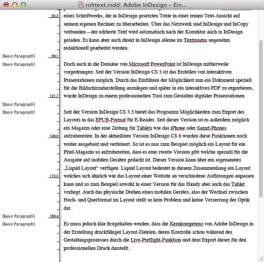Click the rohtext.indd document icon in title bar
This screenshot has width=264, height=262.
(x=80, y=5)
